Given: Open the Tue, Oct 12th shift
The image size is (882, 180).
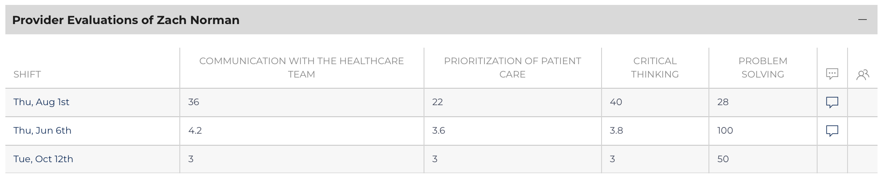Looking at the screenshot, I should [x=43, y=159].
